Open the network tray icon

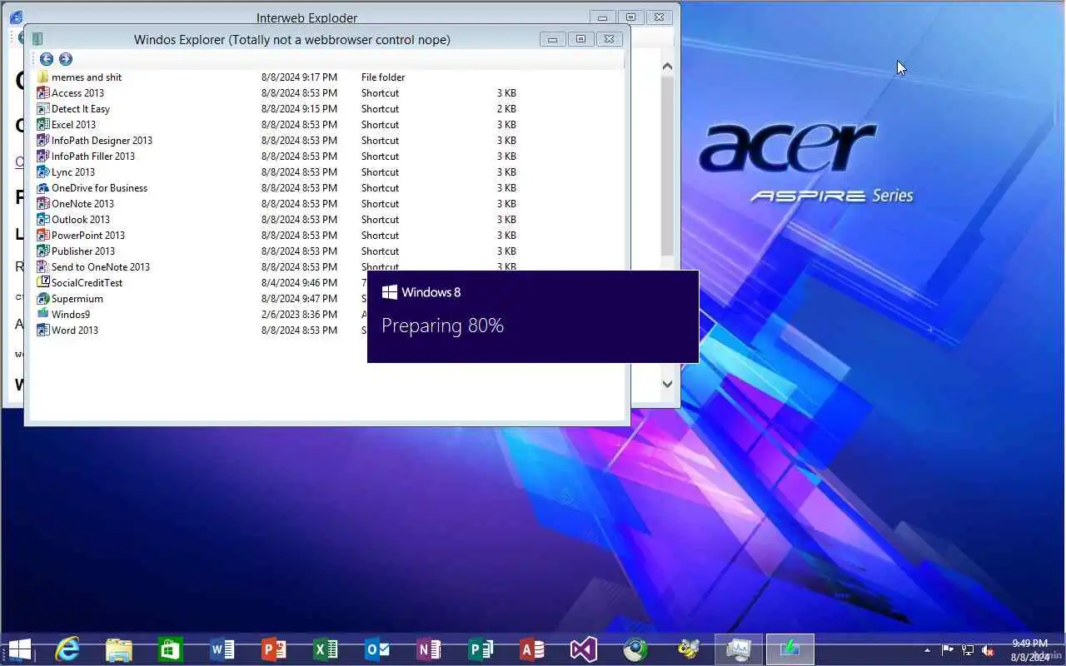pyautogui.click(x=968, y=650)
